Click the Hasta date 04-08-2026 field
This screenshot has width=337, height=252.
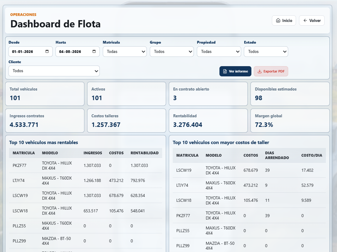77,52
